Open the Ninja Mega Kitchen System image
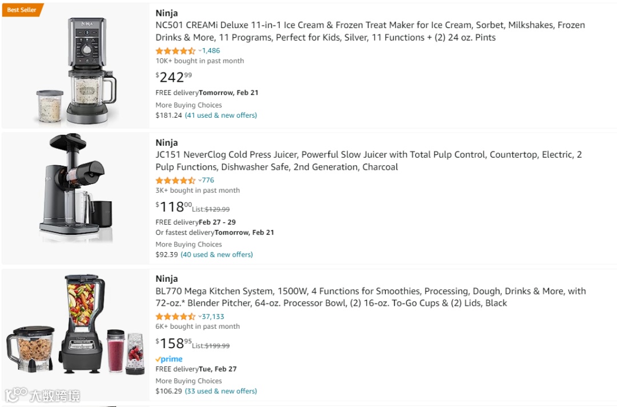 (x=76, y=325)
